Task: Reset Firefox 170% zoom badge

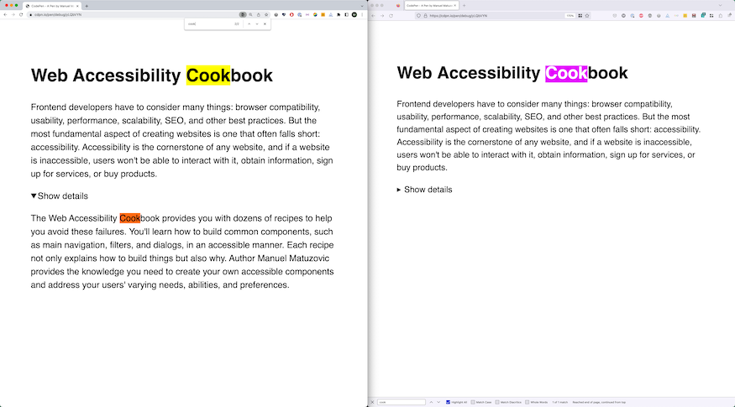Action: 570,15
